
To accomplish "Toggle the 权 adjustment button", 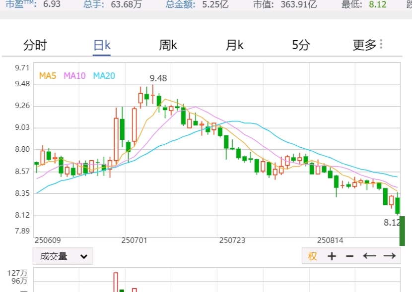I will (312, 256).
